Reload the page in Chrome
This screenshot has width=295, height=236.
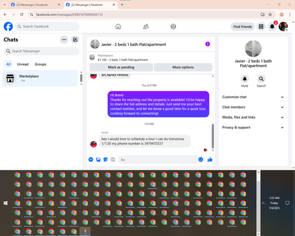pos(22,15)
